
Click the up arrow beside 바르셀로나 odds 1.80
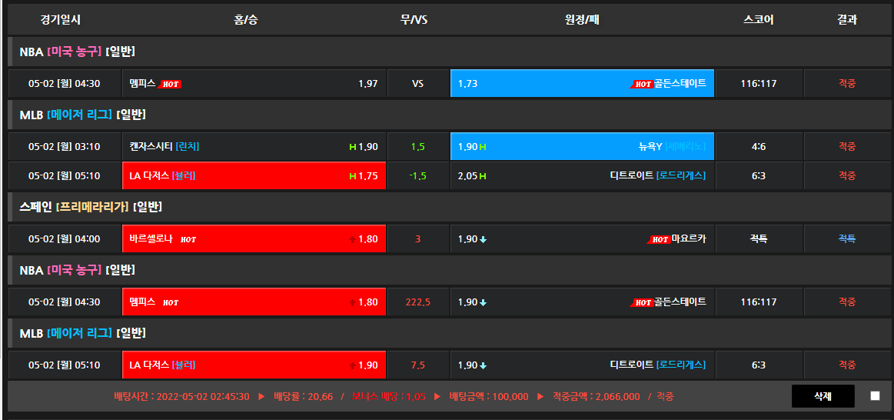pos(352,239)
